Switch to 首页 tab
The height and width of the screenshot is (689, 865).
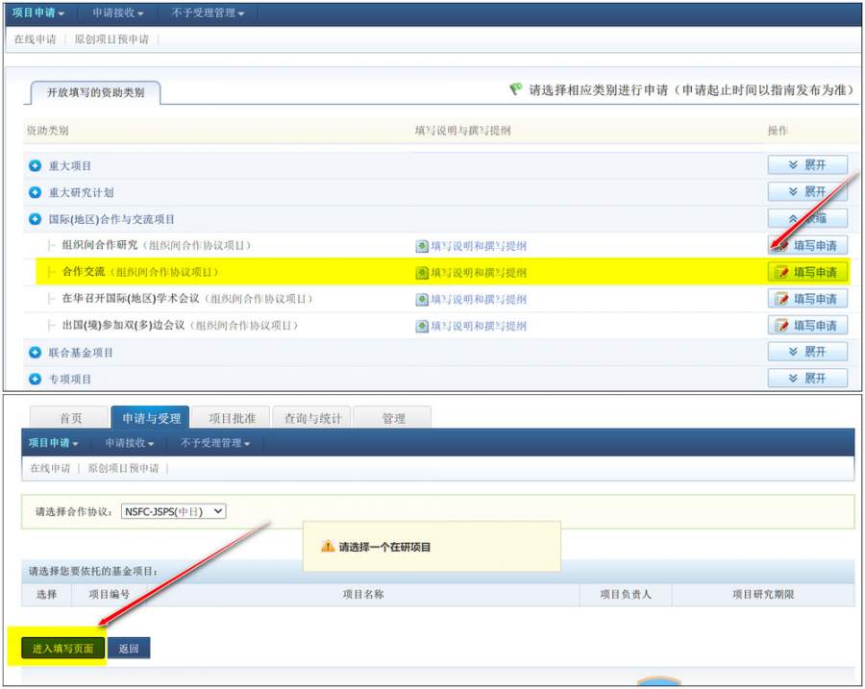point(70,418)
